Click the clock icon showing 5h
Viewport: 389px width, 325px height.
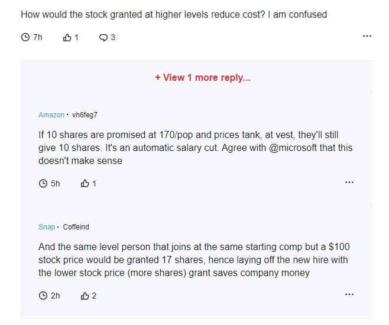(x=43, y=183)
